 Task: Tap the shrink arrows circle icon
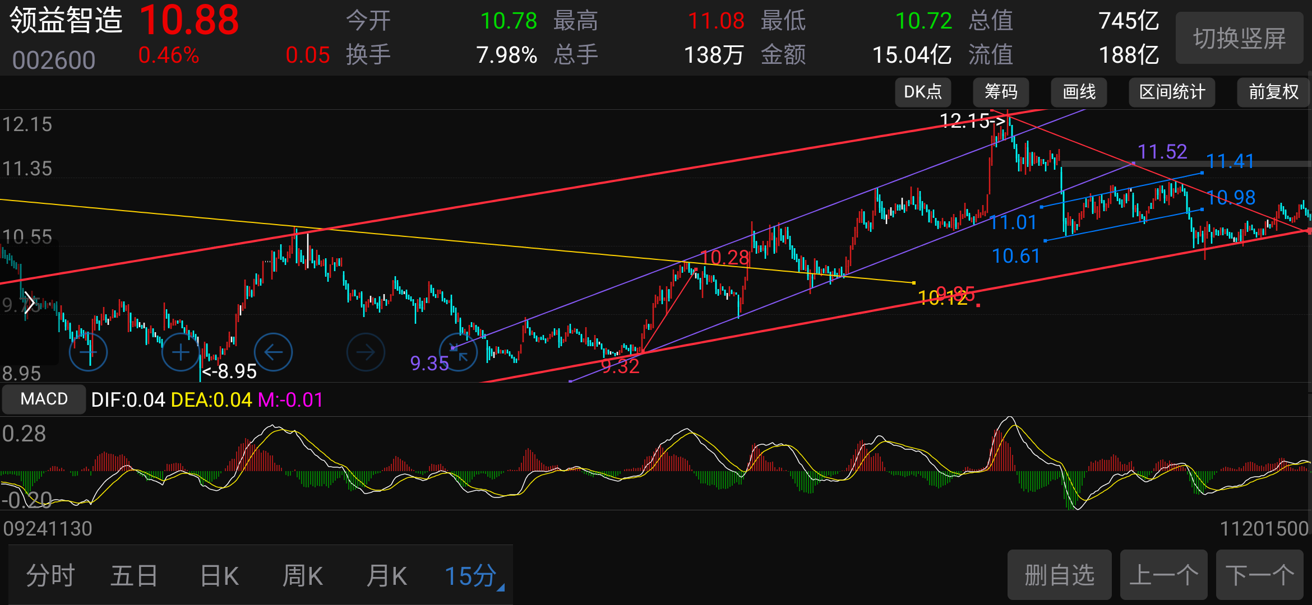(x=458, y=352)
